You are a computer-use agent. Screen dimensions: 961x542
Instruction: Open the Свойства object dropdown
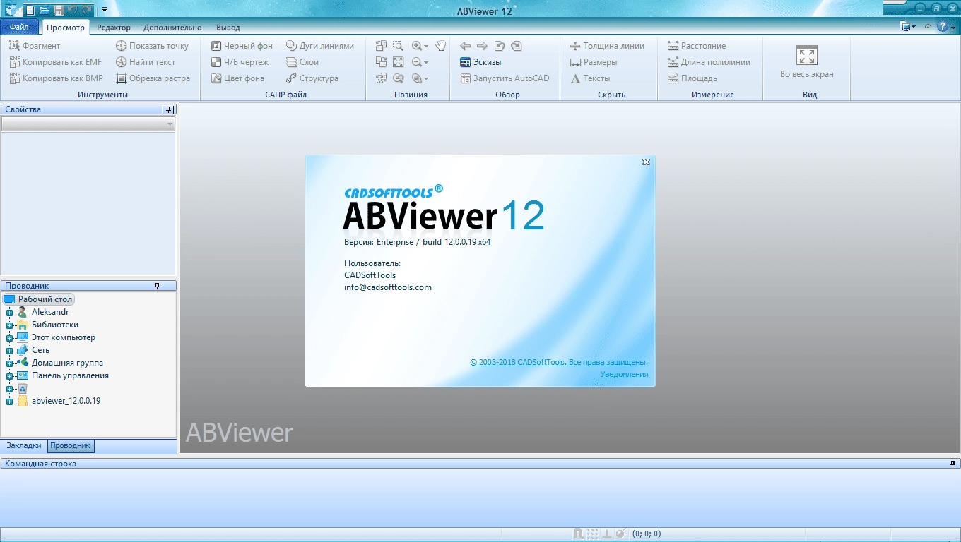click(88, 124)
